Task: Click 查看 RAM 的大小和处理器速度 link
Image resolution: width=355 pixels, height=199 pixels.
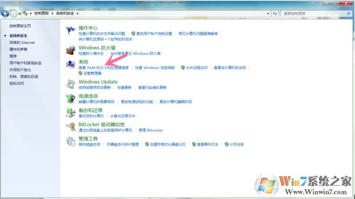Action: pos(103,68)
